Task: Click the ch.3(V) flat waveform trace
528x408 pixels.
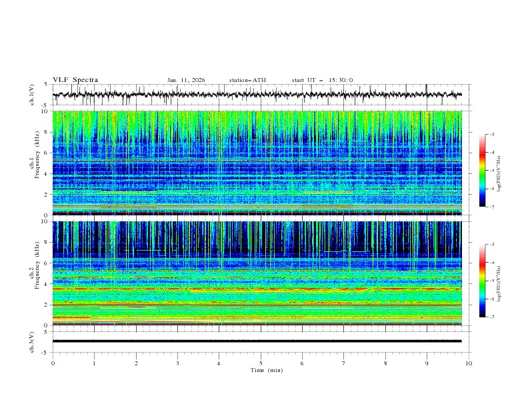Action: [x=257, y=341]
